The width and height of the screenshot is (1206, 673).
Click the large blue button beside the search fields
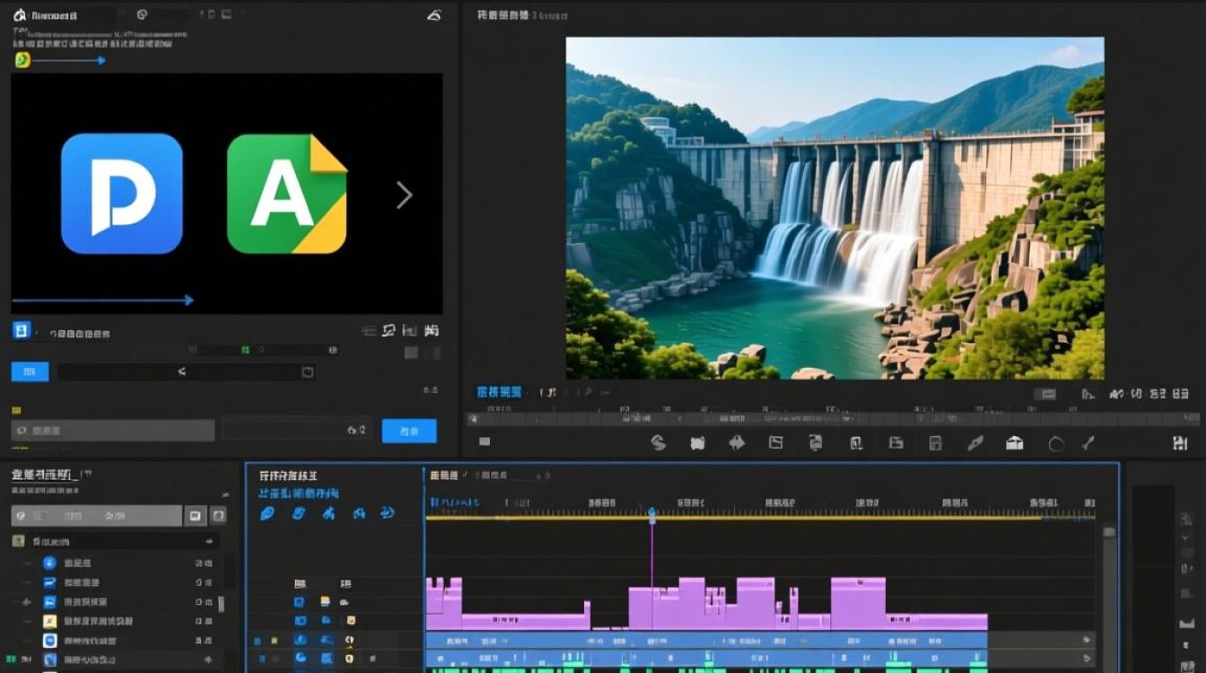409,431
